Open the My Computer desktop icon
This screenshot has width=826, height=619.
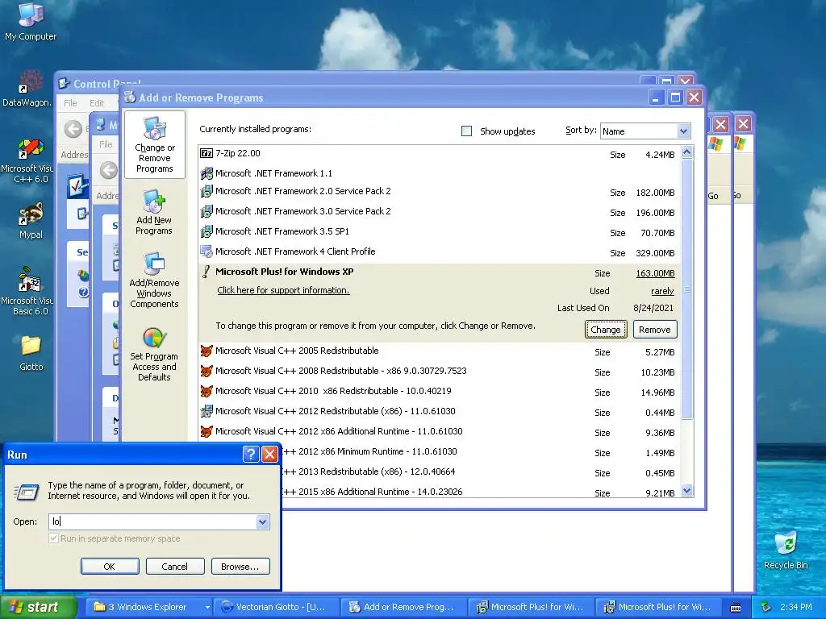(30, 21)
